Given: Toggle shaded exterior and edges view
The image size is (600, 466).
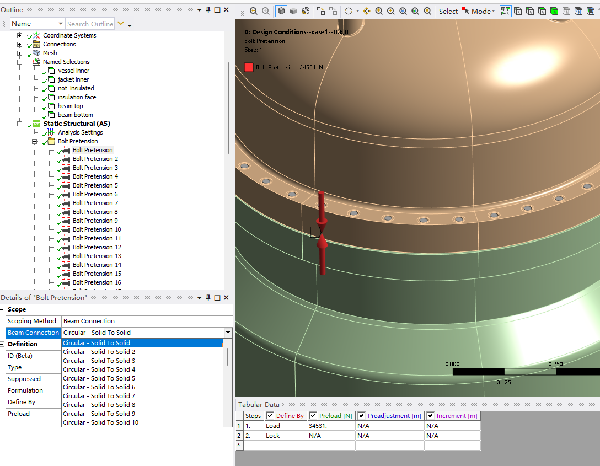Looking at the screenshot, I should coord(281,11).
